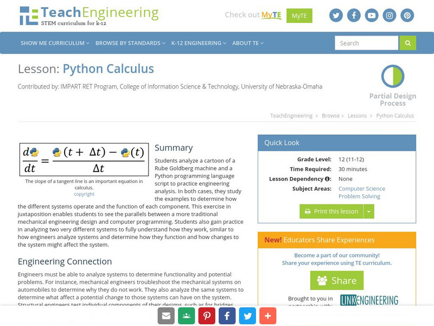
Task: Click the green search magnifier button
Action: point(408,43)
